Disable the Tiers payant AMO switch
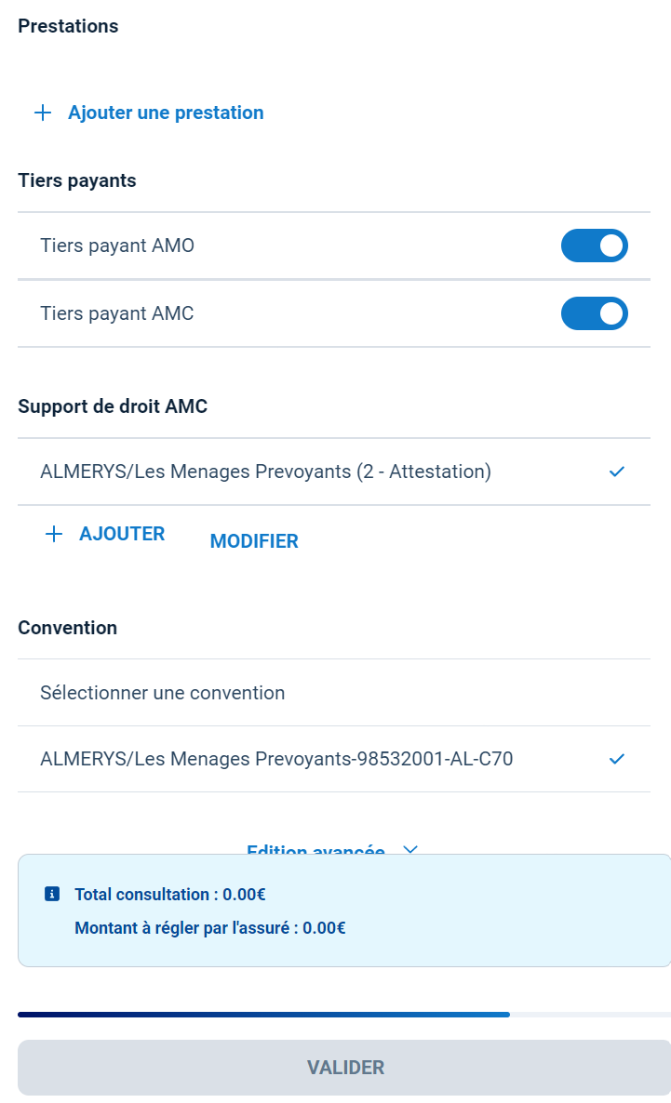Screen dimensions: 671x1103 pyautogui.click(x=595, y=246)
